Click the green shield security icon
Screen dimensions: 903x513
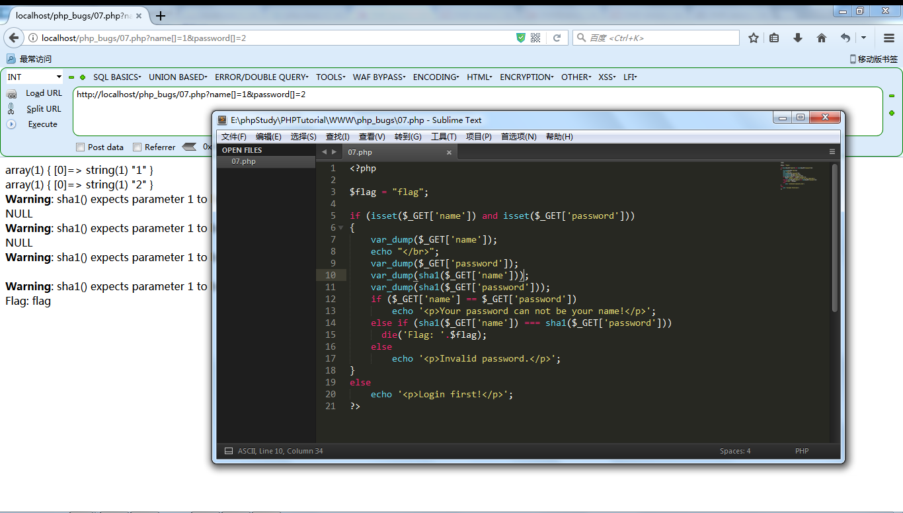521,38
